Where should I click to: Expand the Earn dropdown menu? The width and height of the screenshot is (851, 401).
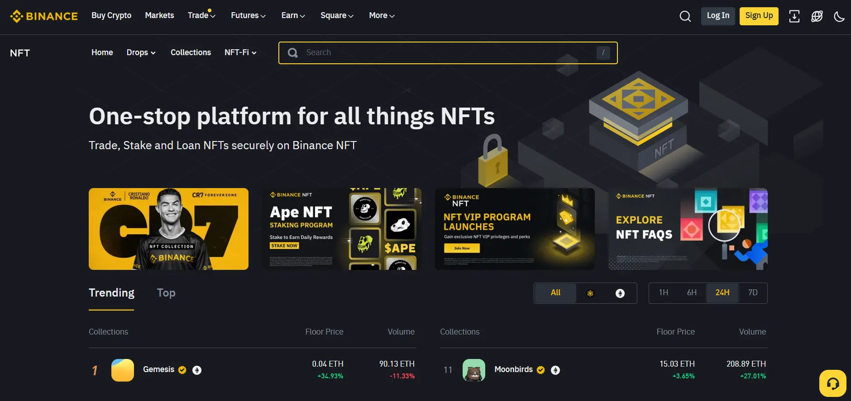pyautogui.click(x=293, y=15)
